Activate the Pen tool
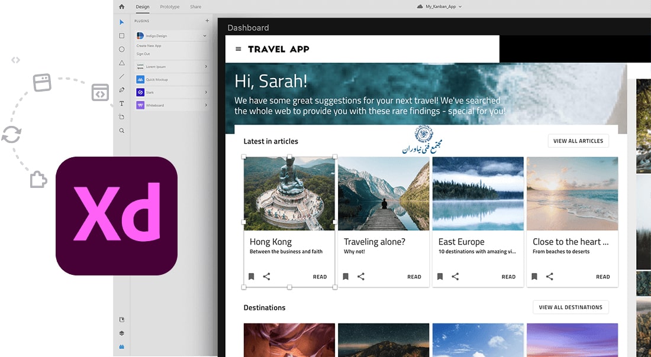 coord(122,90)
